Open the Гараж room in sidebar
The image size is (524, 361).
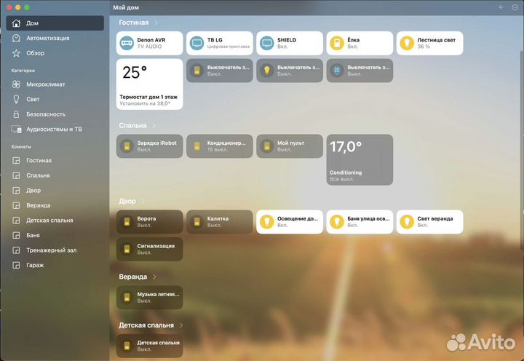[36, 265]
